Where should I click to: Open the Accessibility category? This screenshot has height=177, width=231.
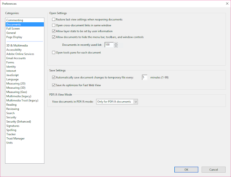pos(25,50)
